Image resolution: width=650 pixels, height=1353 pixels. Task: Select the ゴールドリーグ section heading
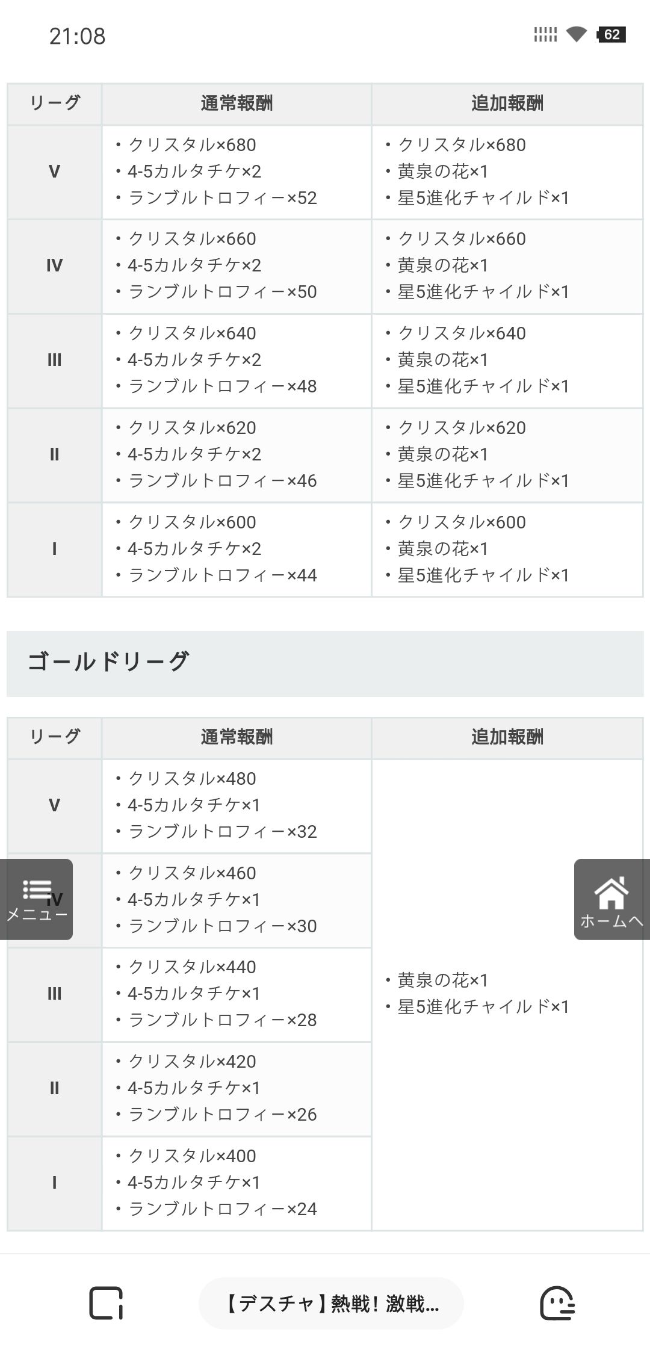click(x=108, y=662)
